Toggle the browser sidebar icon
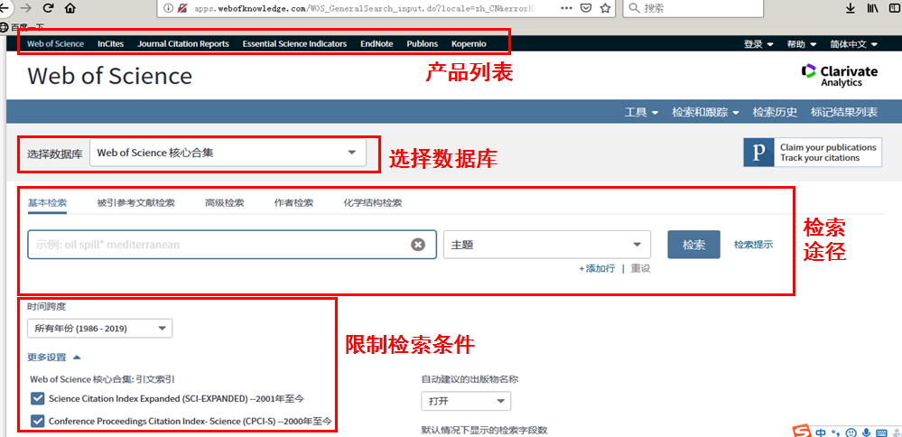Image resolution: width=902 pixels, height=437 pixels. click(x=897, y=9)
